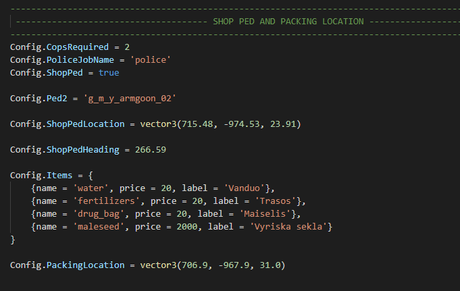Click the opening brace of Config.Items

click(x=91, y=176)
